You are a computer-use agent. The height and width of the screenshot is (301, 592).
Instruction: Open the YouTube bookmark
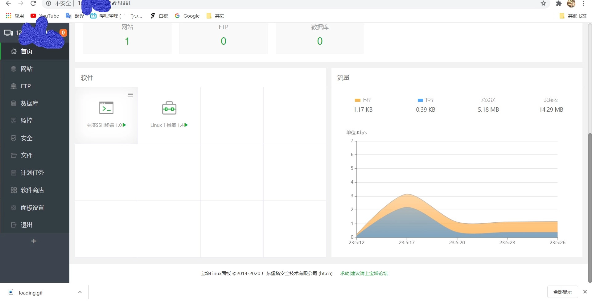(x=45, y=16)
